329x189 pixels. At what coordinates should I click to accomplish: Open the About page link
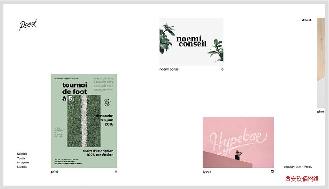[x=307, y=20]
